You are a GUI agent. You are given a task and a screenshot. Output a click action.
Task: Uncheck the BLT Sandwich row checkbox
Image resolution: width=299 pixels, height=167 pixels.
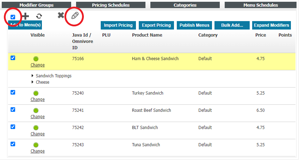pyautogui.click(x=13, y=127)
